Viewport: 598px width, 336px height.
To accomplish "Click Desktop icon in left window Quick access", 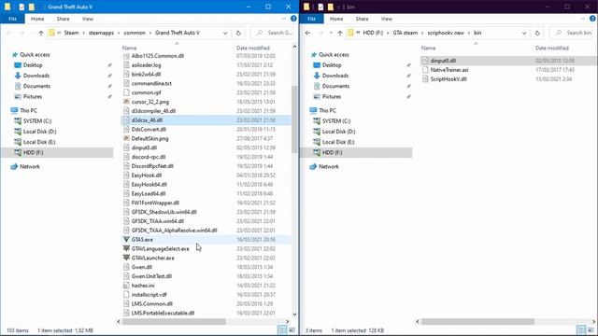I will [x=18, y=65].
